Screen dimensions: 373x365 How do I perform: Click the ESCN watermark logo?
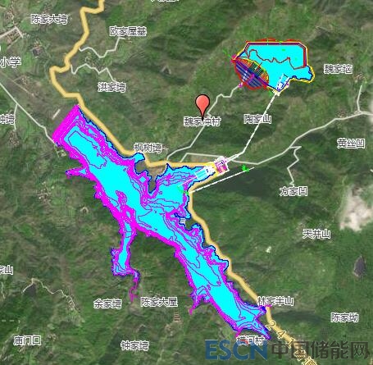coord(235,349)
